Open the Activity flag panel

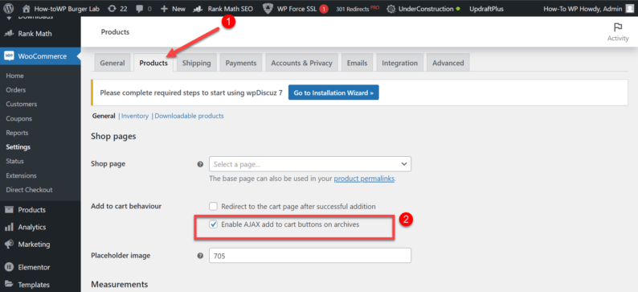[618, 31]
